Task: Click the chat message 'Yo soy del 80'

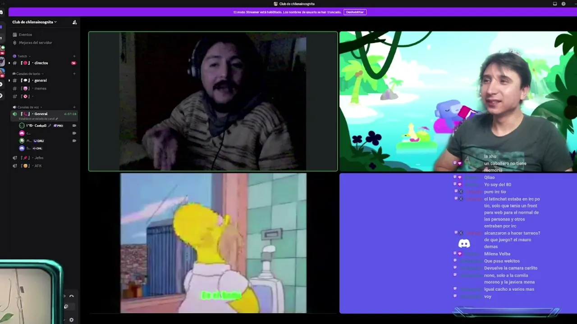Action: (497, 184)
